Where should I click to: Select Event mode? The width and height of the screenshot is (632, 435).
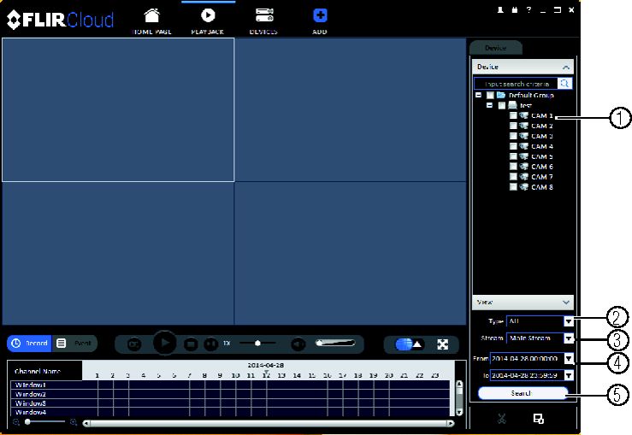[x=74, y=344]
